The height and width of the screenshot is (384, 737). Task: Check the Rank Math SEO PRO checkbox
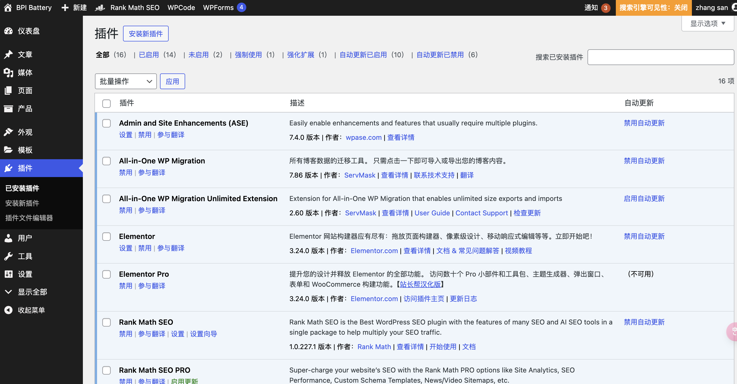(x=106, y=370)
